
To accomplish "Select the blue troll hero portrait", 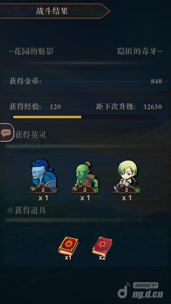I will pos(43,176).
